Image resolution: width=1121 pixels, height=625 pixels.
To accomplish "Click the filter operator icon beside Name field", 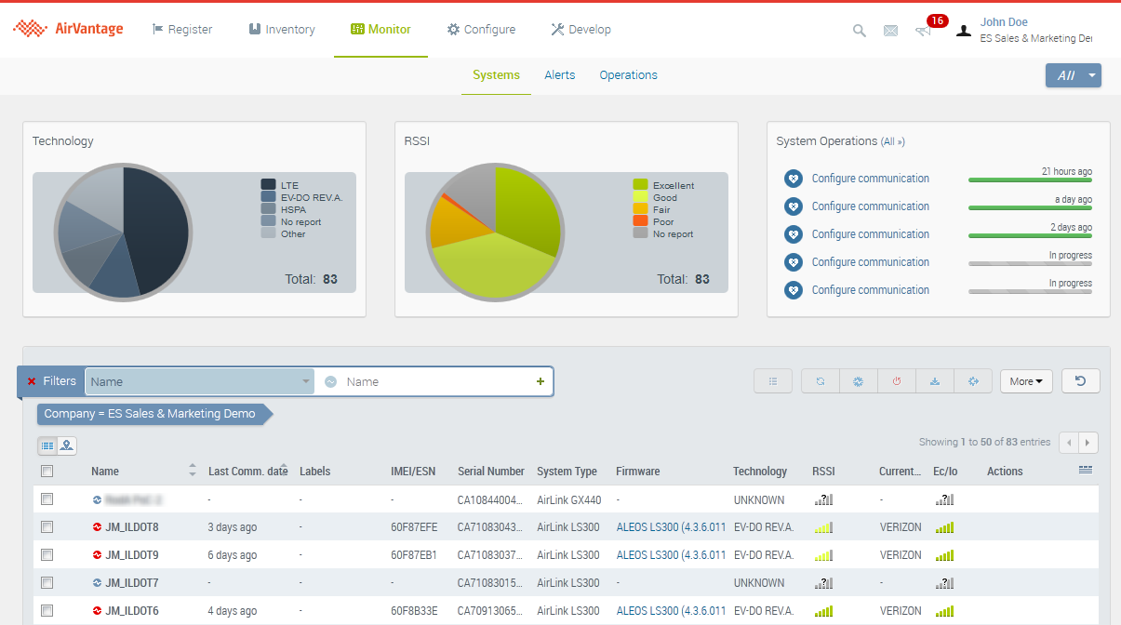I will pyautogui.click(x=330, y=381).
